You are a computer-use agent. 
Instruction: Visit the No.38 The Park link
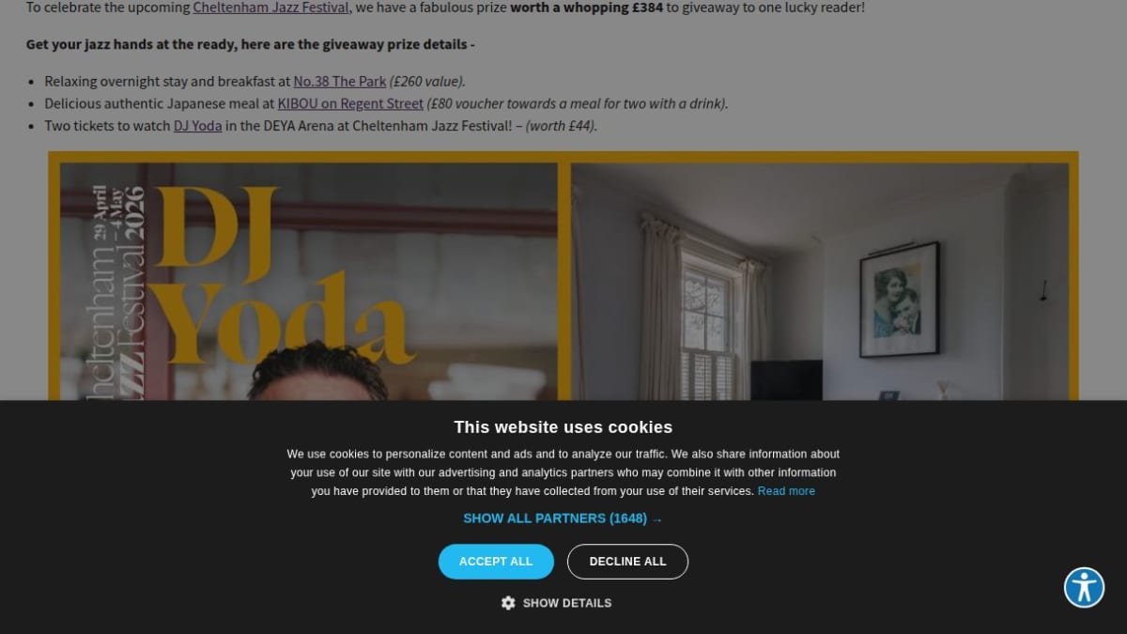(x=340, y=82)
